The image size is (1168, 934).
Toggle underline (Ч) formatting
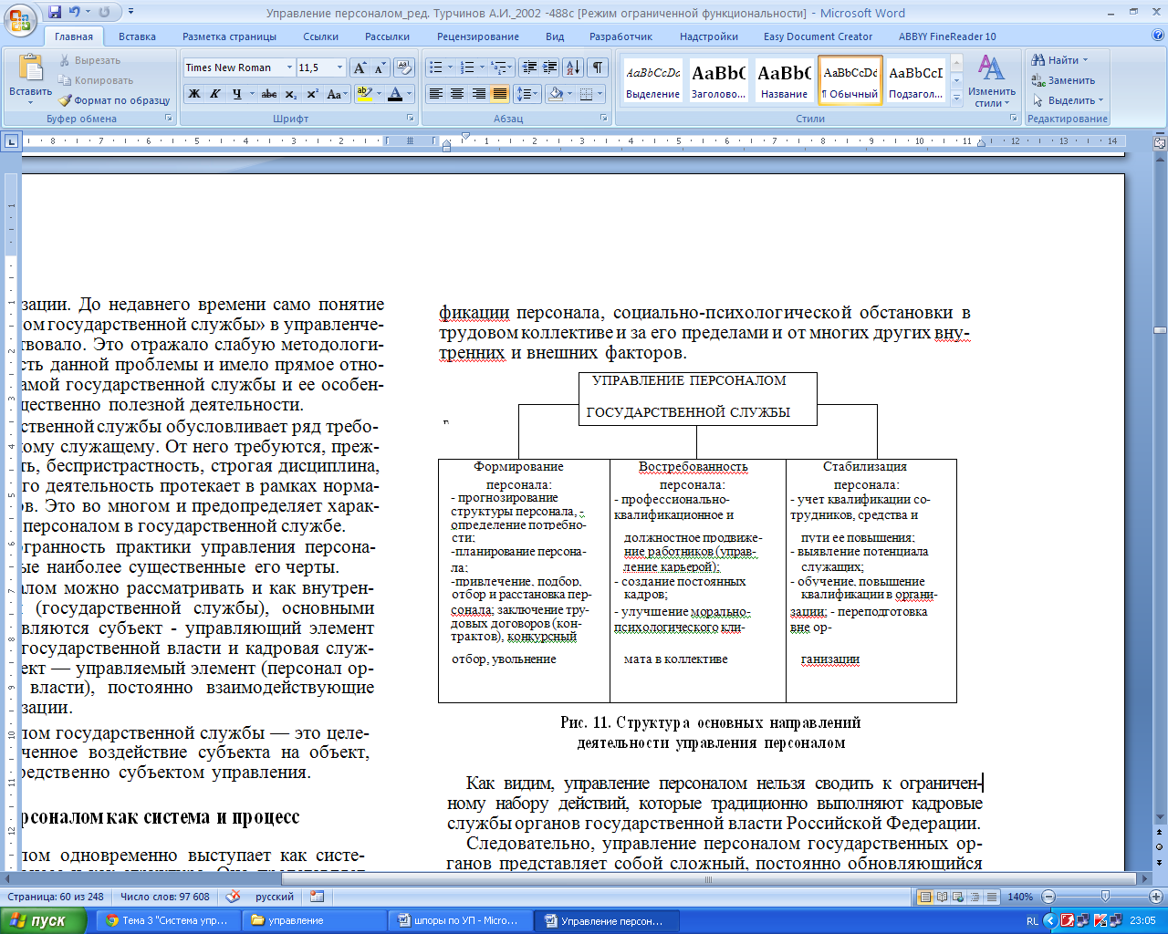[237, 94]
